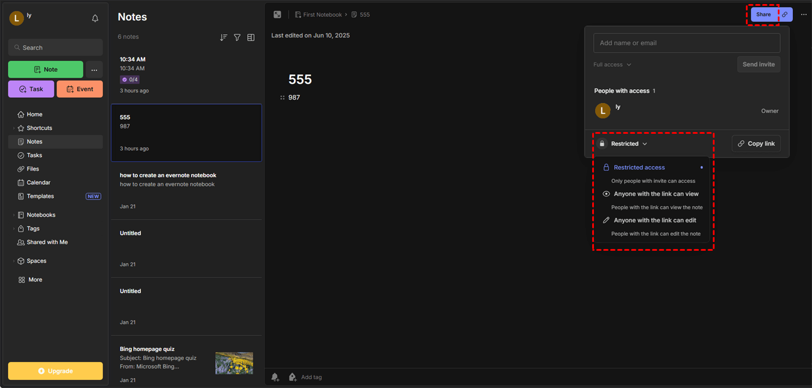Open the 'Bing homepage quiz' note
The width and height of the screenshot is (812, 388).
pos(186,362)
